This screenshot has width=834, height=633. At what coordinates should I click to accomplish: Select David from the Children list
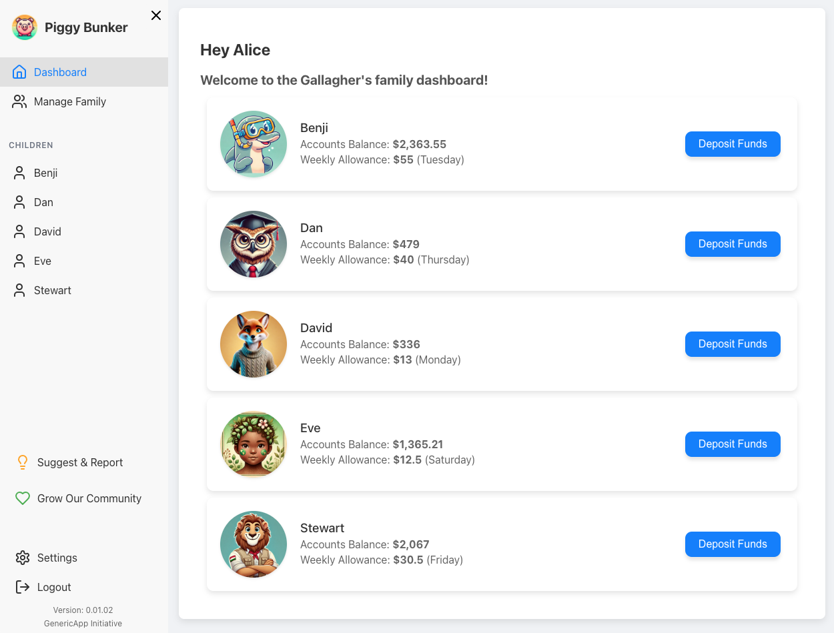(47, 231)
